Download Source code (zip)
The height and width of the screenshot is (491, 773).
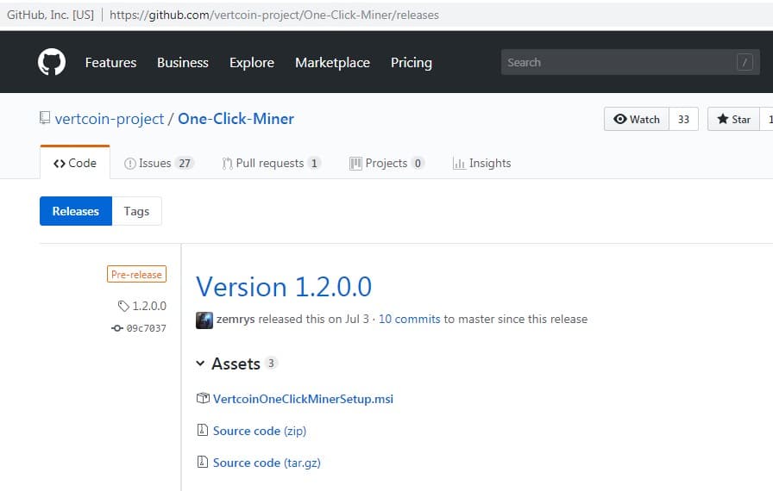click(260, 431)
